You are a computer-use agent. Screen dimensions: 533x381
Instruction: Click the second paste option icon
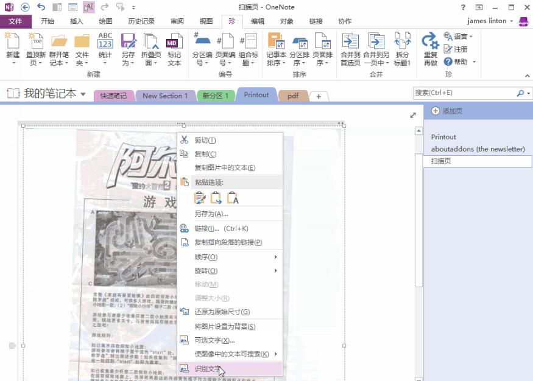[216, 198]
